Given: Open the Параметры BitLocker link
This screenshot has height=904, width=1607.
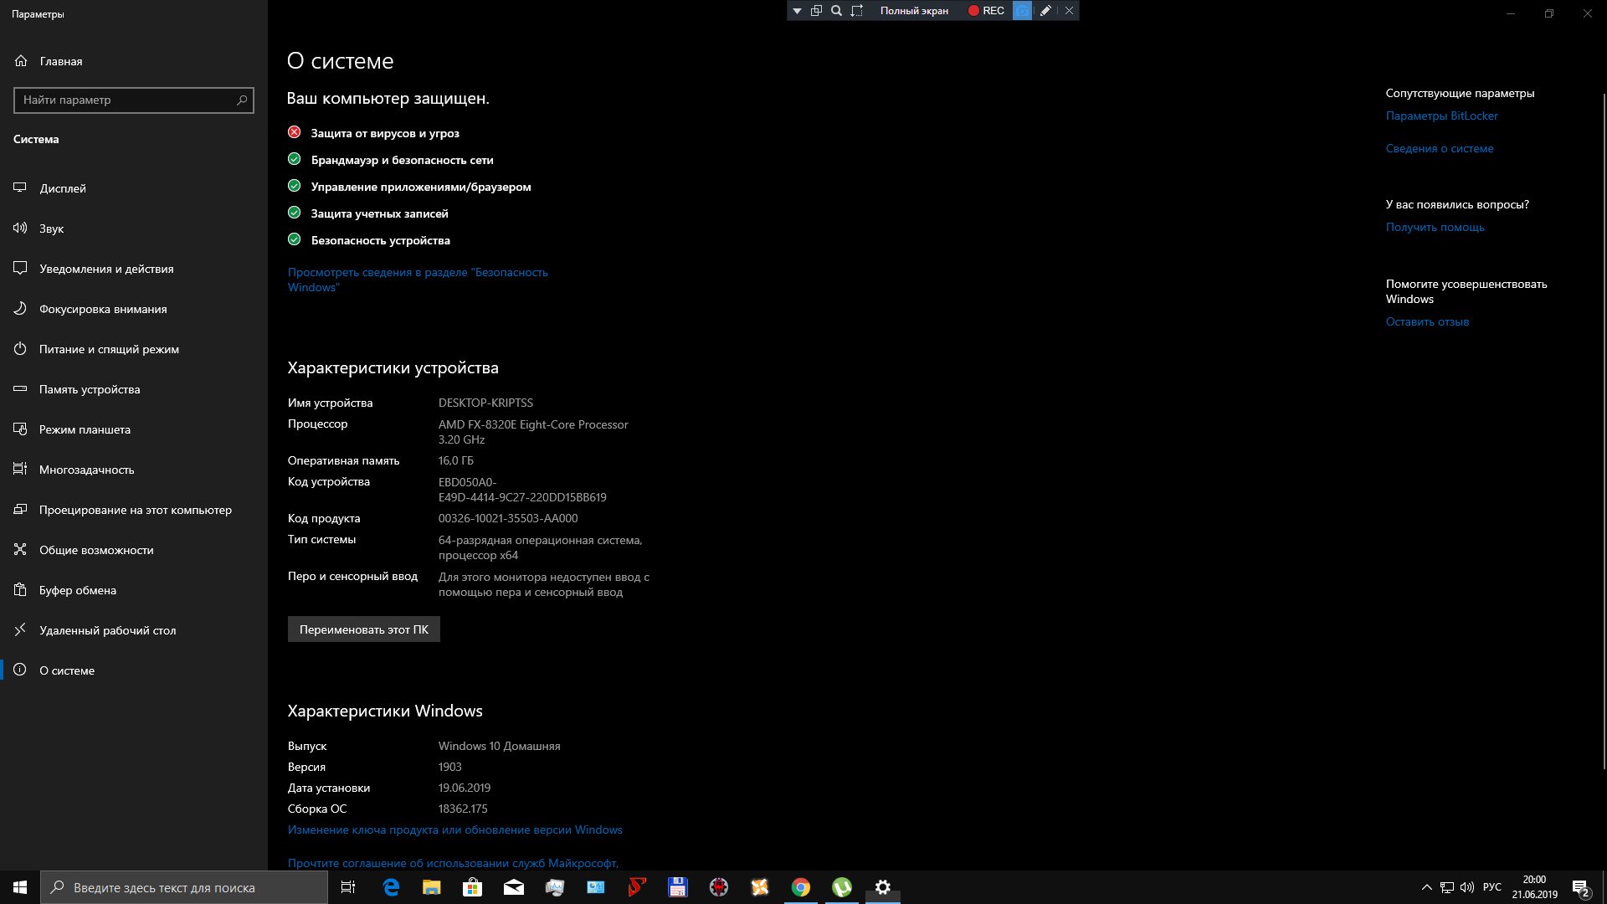Looking at the screenshot, I should [1441, 116].
